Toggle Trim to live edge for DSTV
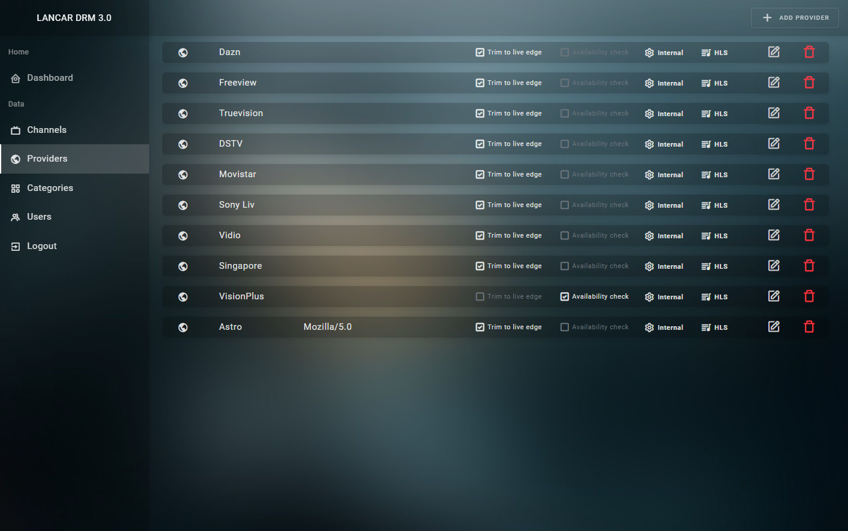The image size is (848, 531). (480, 144)
